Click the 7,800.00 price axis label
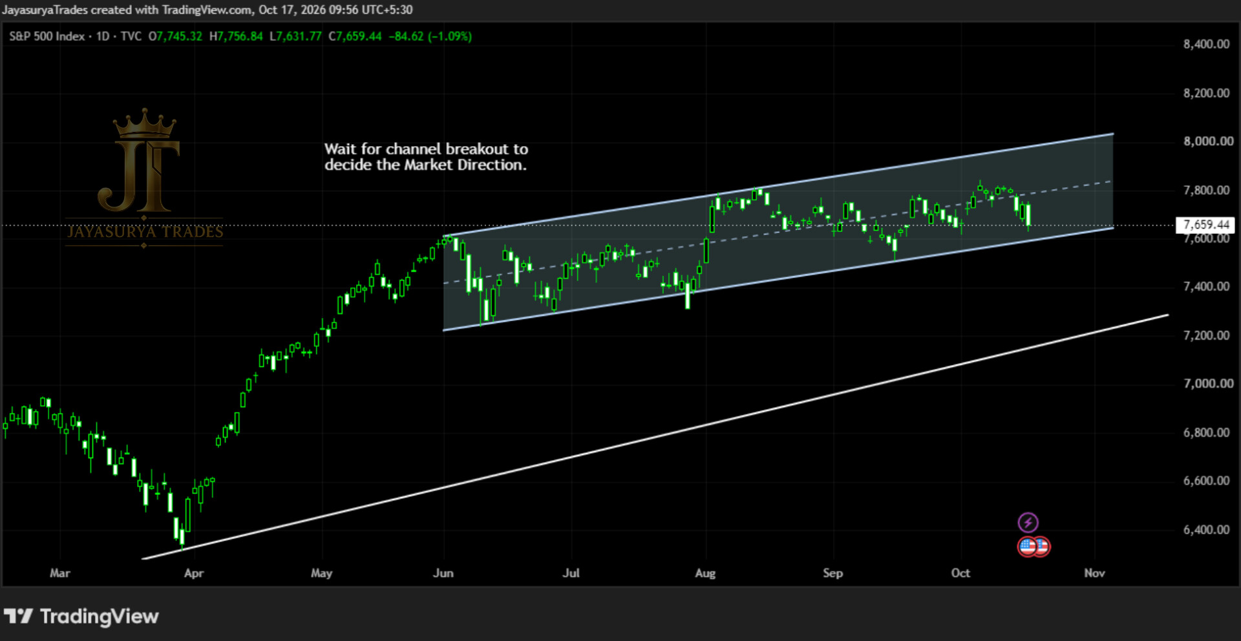The image size is (1241, 641). [x=1206, y=190]
